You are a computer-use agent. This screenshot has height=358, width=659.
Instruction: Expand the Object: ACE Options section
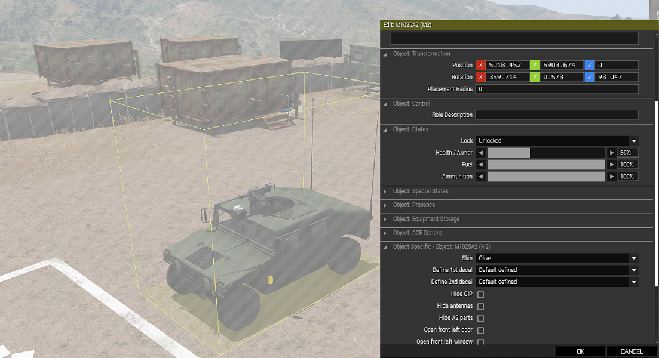(x=385, y=233)
